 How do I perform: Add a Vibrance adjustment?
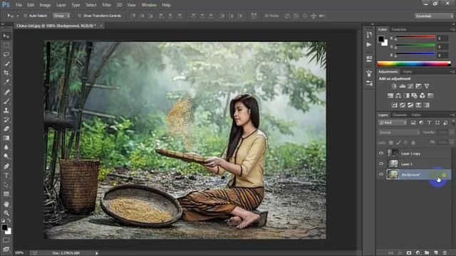click(x=427, y=86)
